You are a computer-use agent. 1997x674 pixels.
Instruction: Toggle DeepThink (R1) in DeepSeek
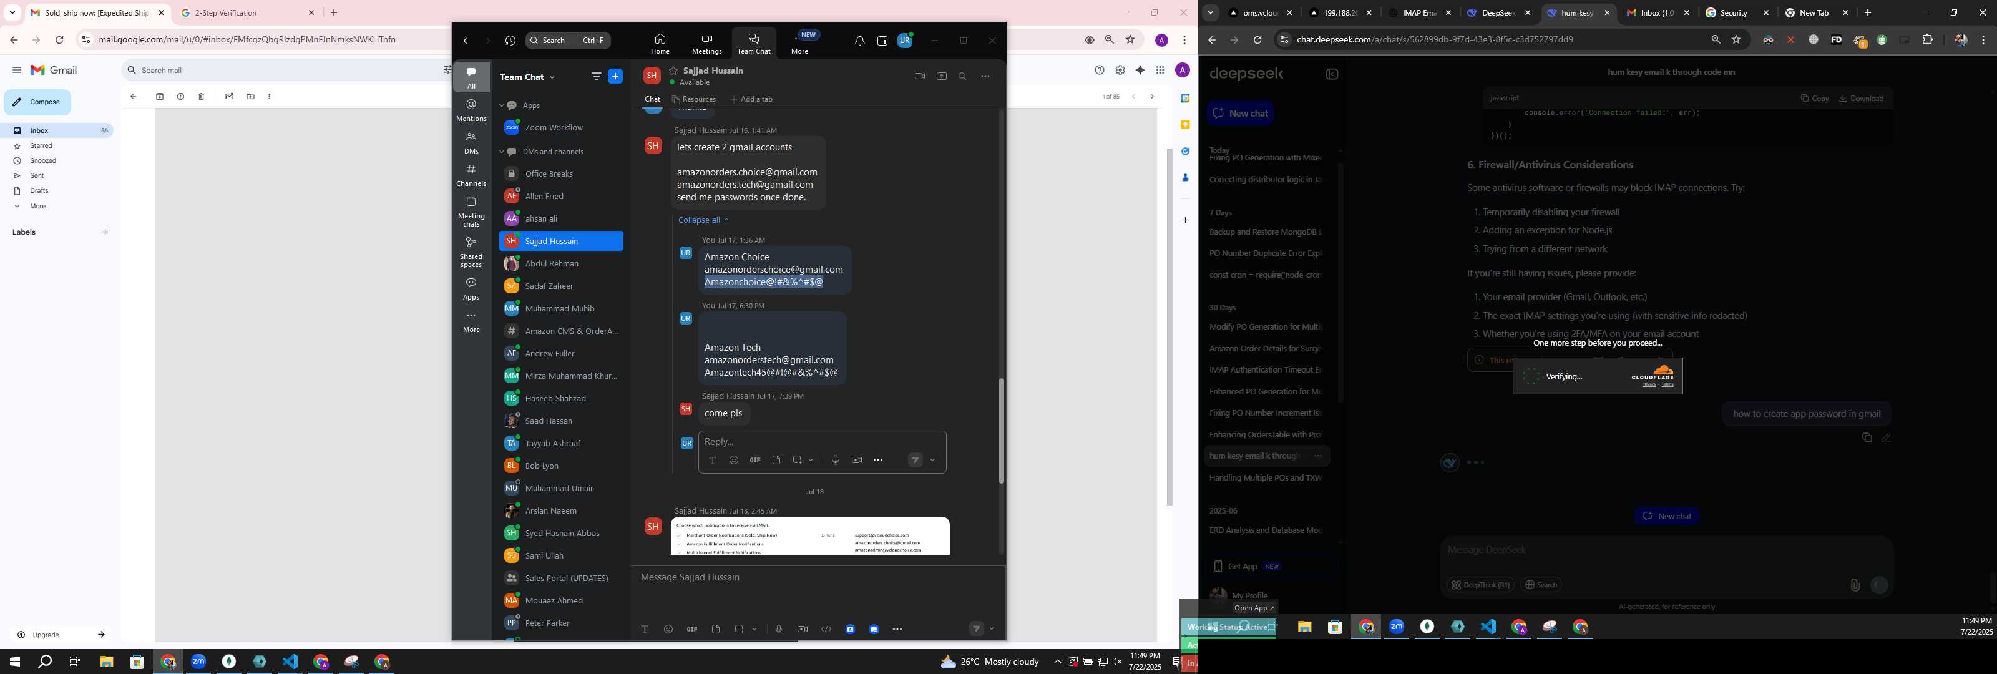tap(1480, 585)
